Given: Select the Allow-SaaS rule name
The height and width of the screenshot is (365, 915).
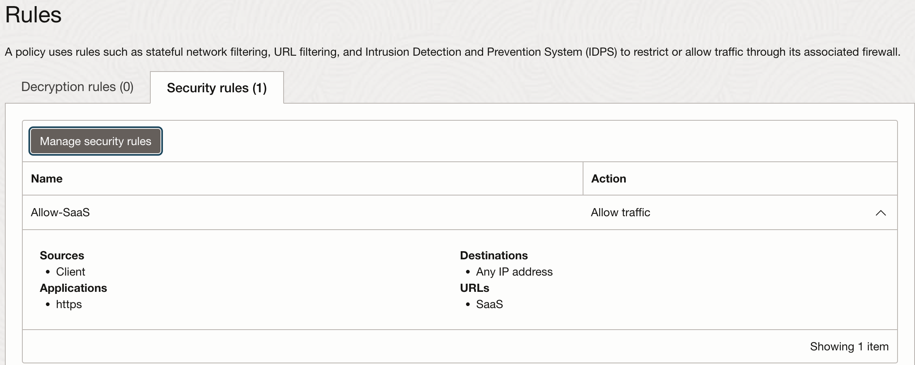Looking at the screenshot, I should (60, 212).
